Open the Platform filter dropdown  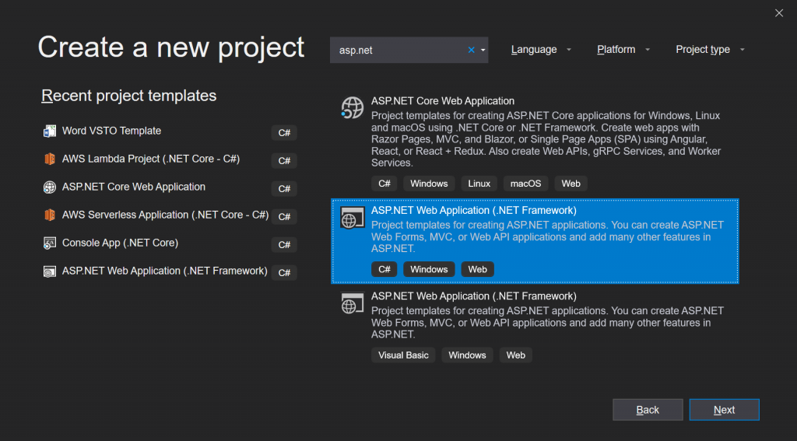coord(623,50)
